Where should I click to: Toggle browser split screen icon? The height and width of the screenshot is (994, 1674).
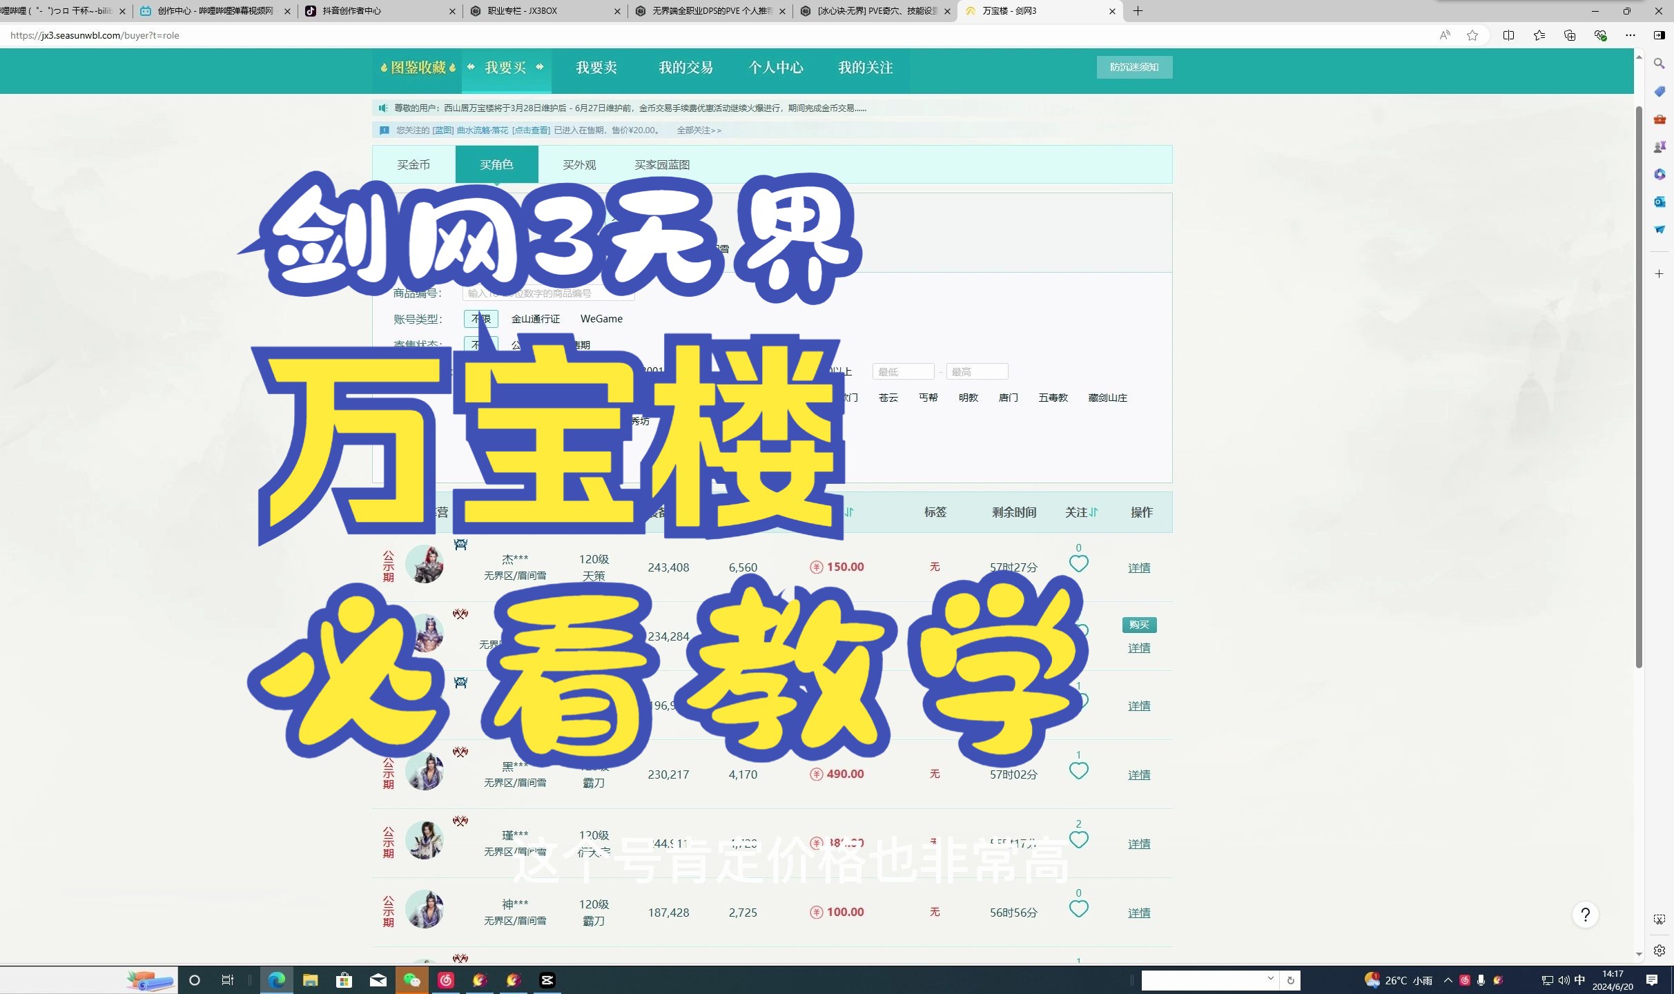click(1508, 35)
